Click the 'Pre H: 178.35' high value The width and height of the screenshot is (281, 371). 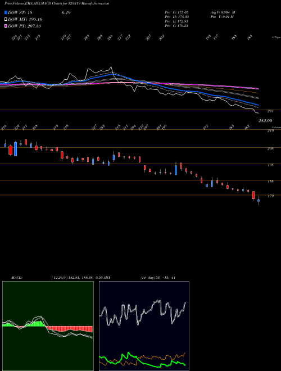point(176,17)
